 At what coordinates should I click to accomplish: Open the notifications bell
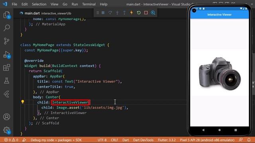249,140
